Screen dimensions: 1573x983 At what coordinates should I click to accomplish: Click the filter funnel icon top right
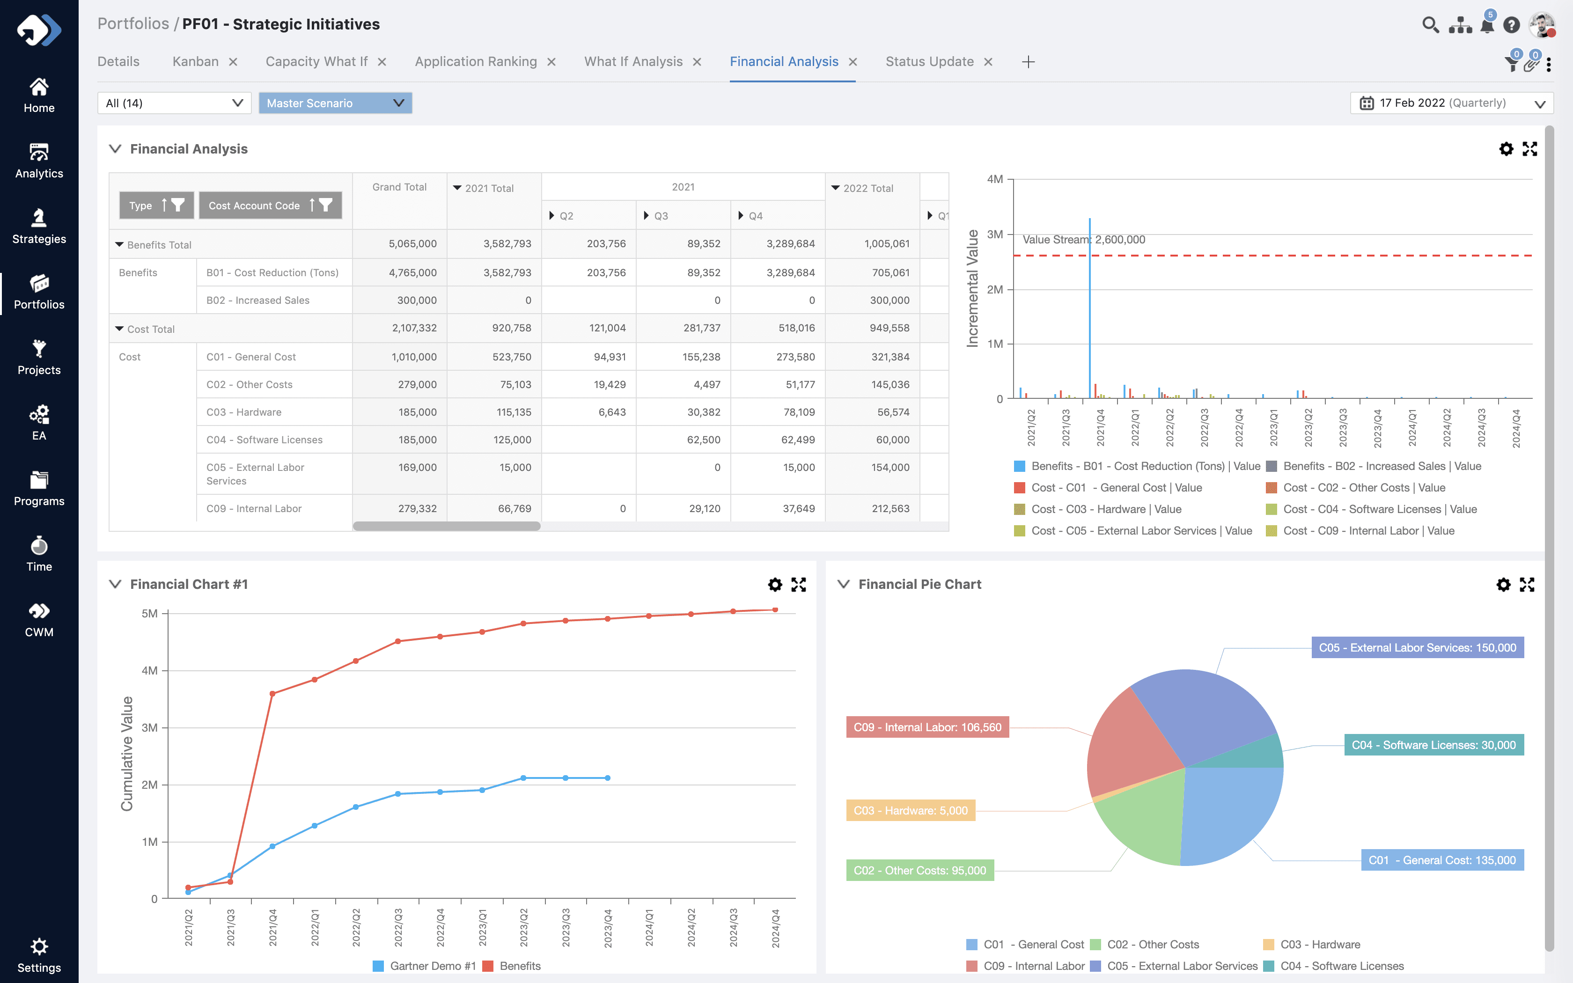pos(1512,63)
